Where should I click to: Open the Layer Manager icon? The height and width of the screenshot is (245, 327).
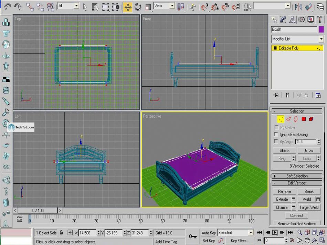[321, 7]
